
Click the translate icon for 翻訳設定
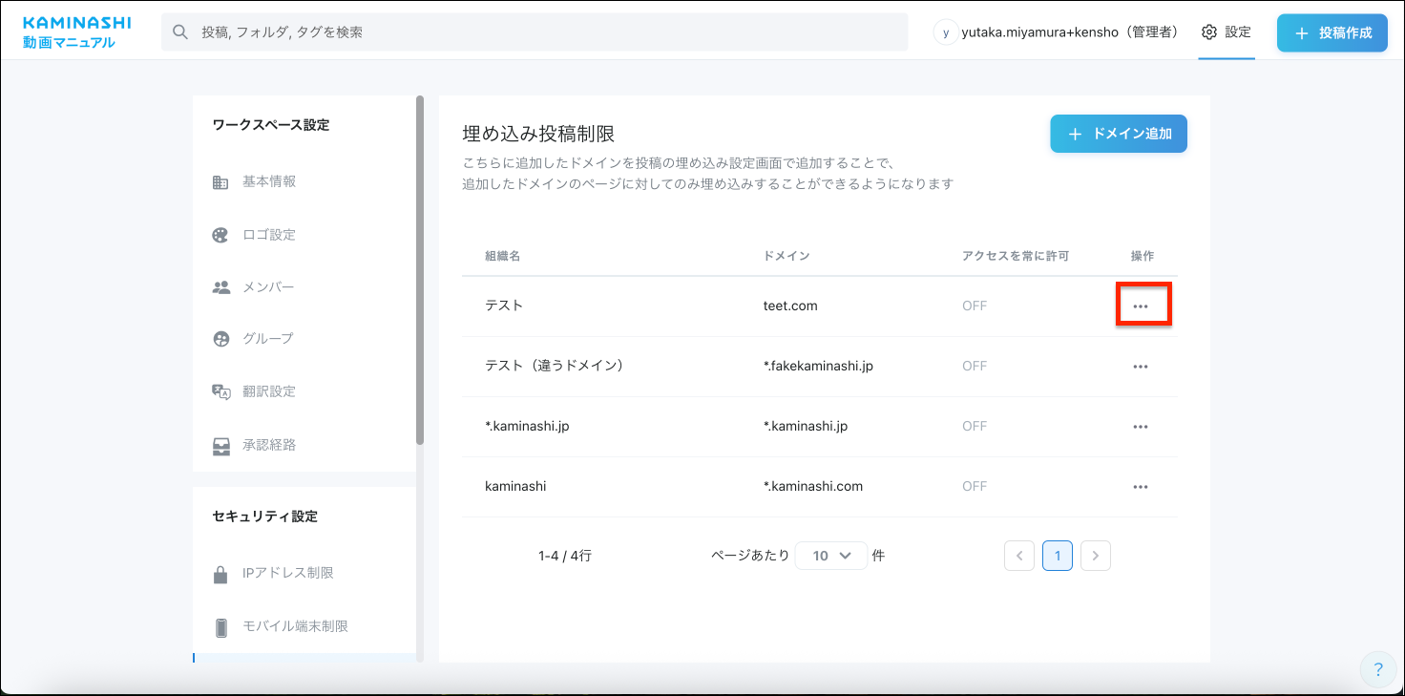220,391
